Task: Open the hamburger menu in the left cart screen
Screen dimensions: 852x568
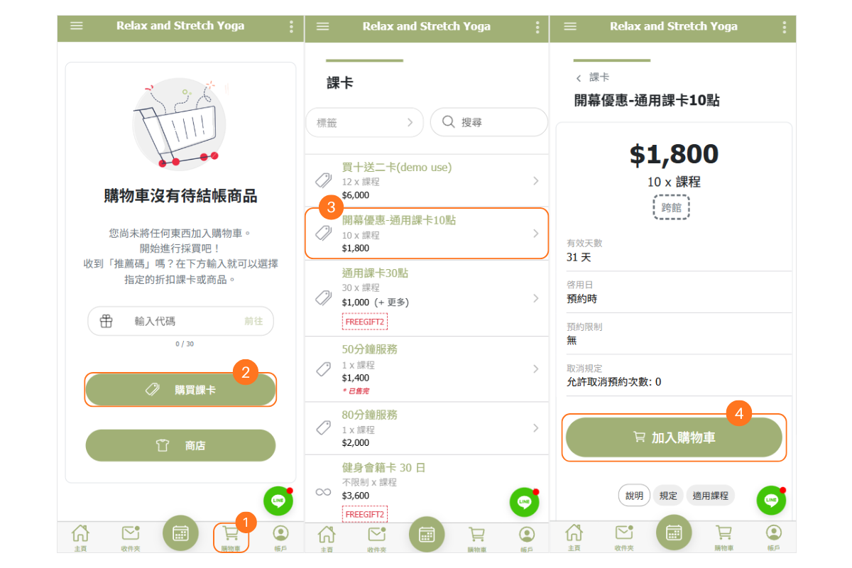Action: pyautogui.click(x=77, y=26)
